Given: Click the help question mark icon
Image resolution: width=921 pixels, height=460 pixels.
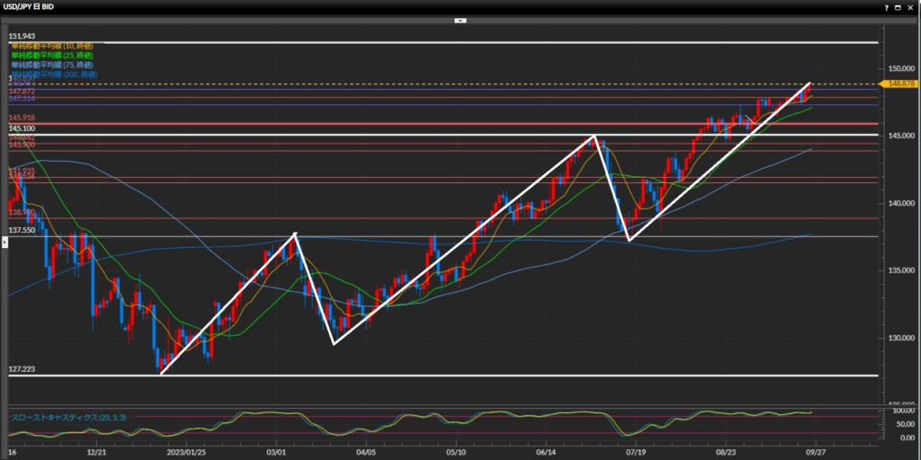Looking at the screenshot, I should (886, 6).
